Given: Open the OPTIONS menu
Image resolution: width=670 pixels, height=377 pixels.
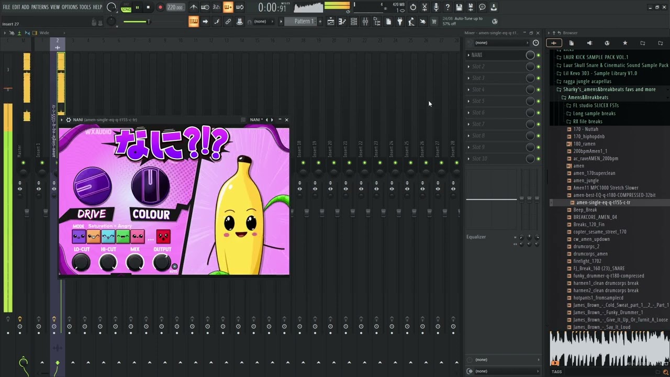Looking at the screenshot, I should pos(70,7).
